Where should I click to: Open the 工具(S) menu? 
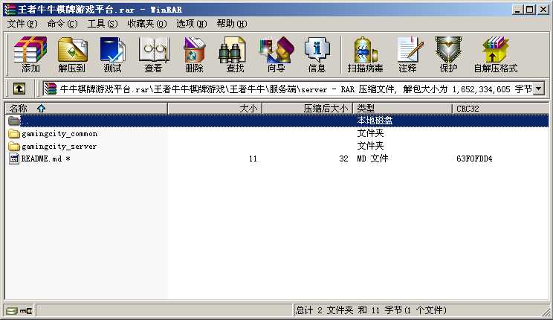pos(103,24)
